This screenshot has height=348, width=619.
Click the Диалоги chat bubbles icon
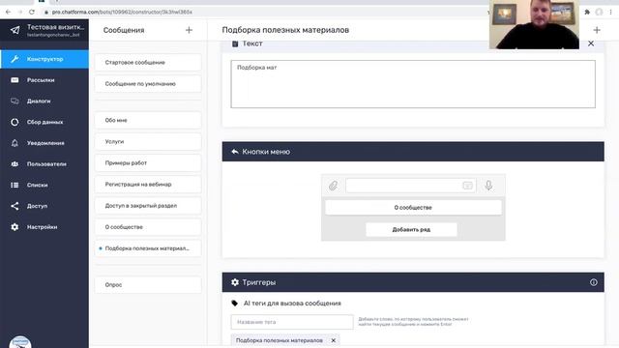15,101
